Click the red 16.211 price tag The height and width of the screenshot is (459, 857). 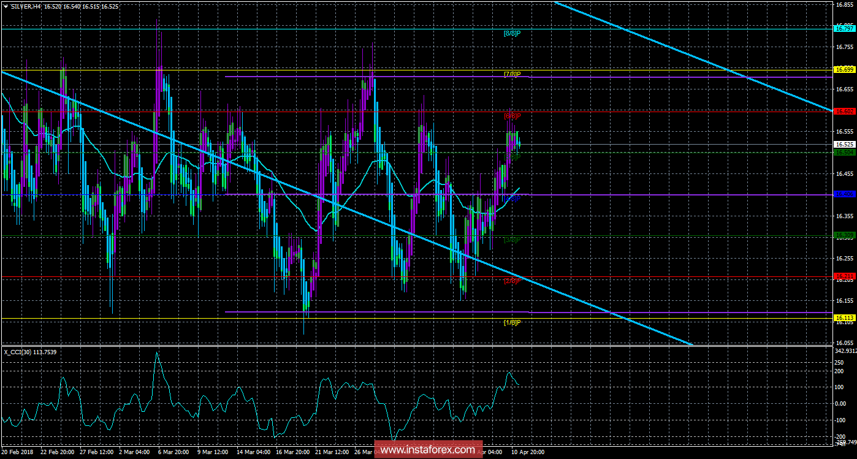(x=844, y=276)
